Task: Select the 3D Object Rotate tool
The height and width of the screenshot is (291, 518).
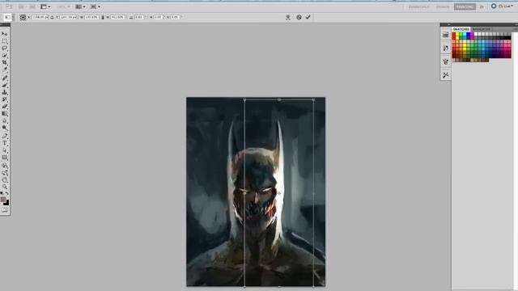Action: tap(5, 166)
